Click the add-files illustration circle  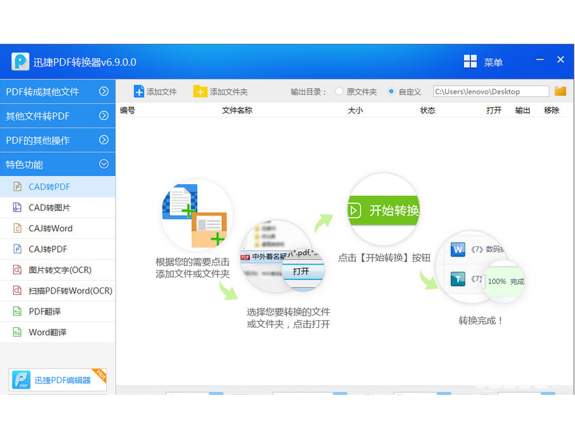[x=197, y=216]
